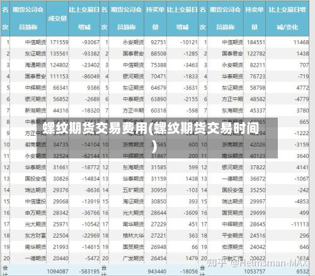The width and height of the screenshot is (315, 276).
Task: Click 新湖期货 in the volume ranking
Action: pos(35,110)
